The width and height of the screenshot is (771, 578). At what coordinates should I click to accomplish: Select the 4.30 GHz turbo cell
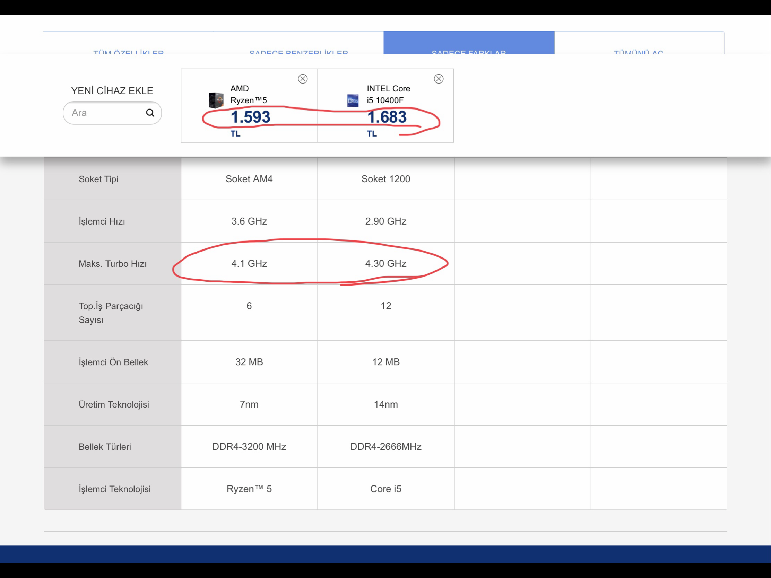tap(385, 264)
